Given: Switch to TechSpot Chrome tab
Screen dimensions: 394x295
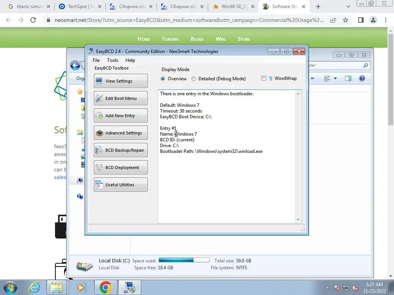Looking at the screenshot, I should click(80, 7).
